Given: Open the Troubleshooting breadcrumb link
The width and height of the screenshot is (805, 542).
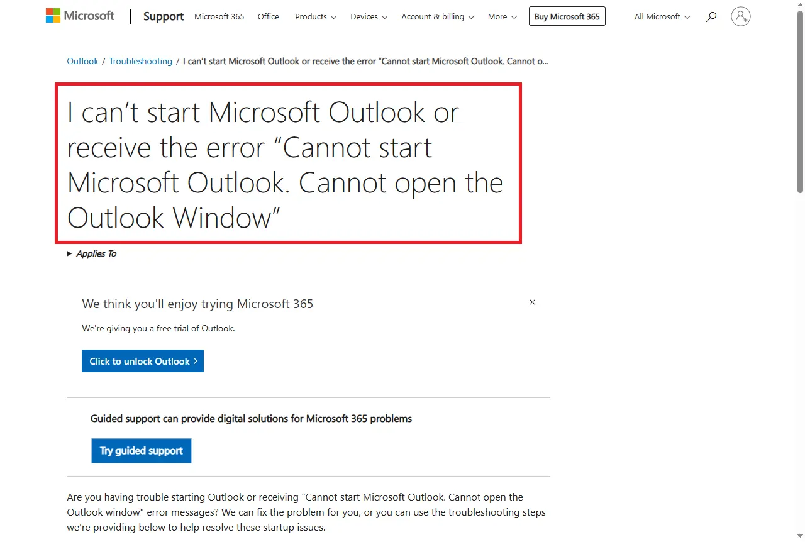Looking at the screenshot, I should tap(140, 62).
